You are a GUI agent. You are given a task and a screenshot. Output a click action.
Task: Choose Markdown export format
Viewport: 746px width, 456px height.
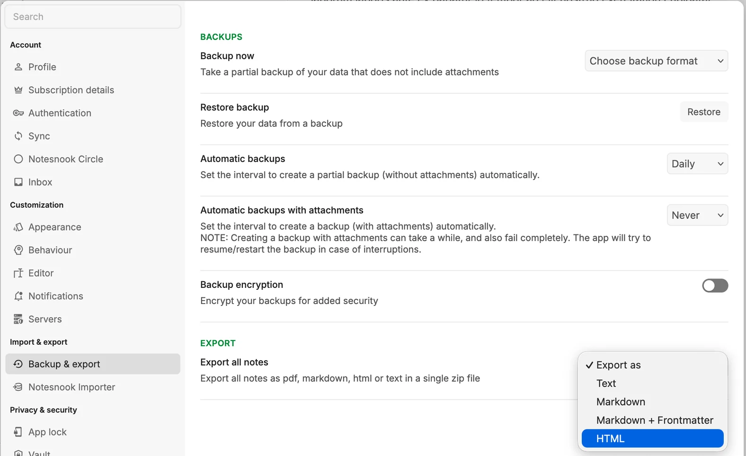(x=653, y=402)
